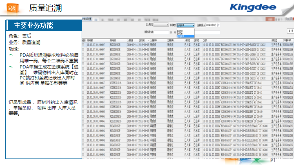Choose the highlighted 生产任务单 option in list

click(x=185, y=36)
